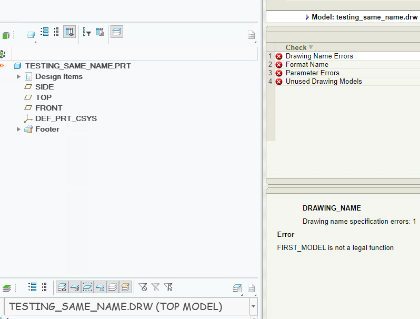Click the Unused Drawing Models error icon
Screen dimensions: 420x319
[279, 82]
